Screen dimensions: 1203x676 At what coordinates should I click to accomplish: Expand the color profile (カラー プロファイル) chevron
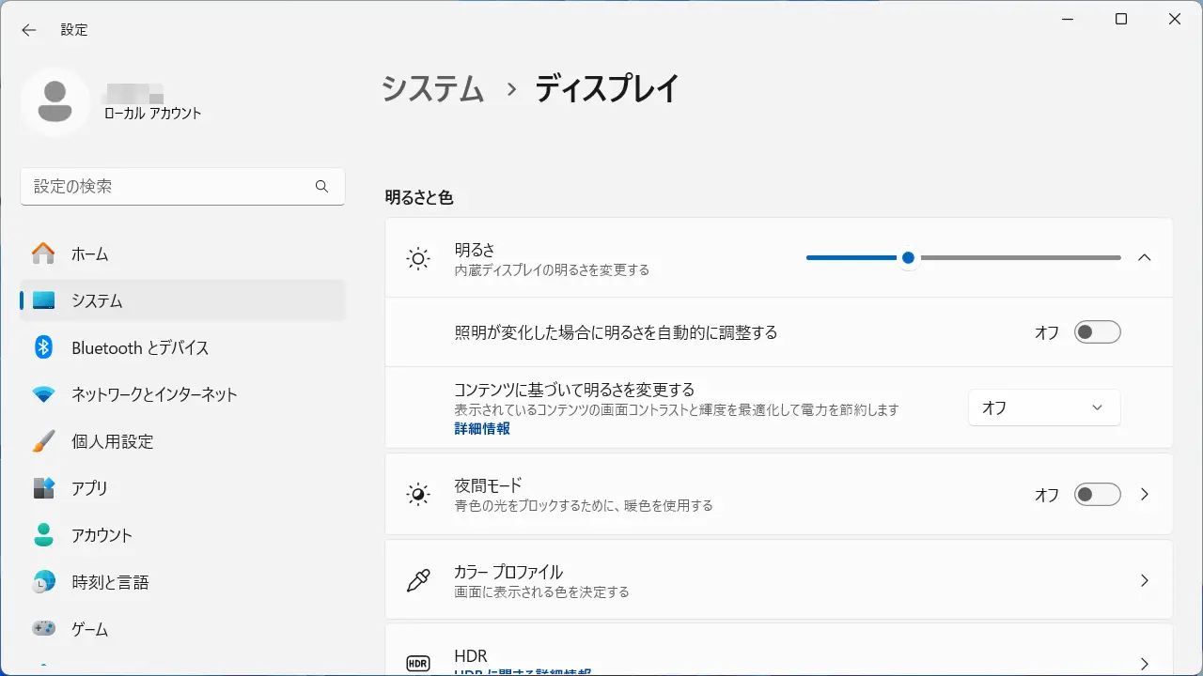pos(1144,581)
